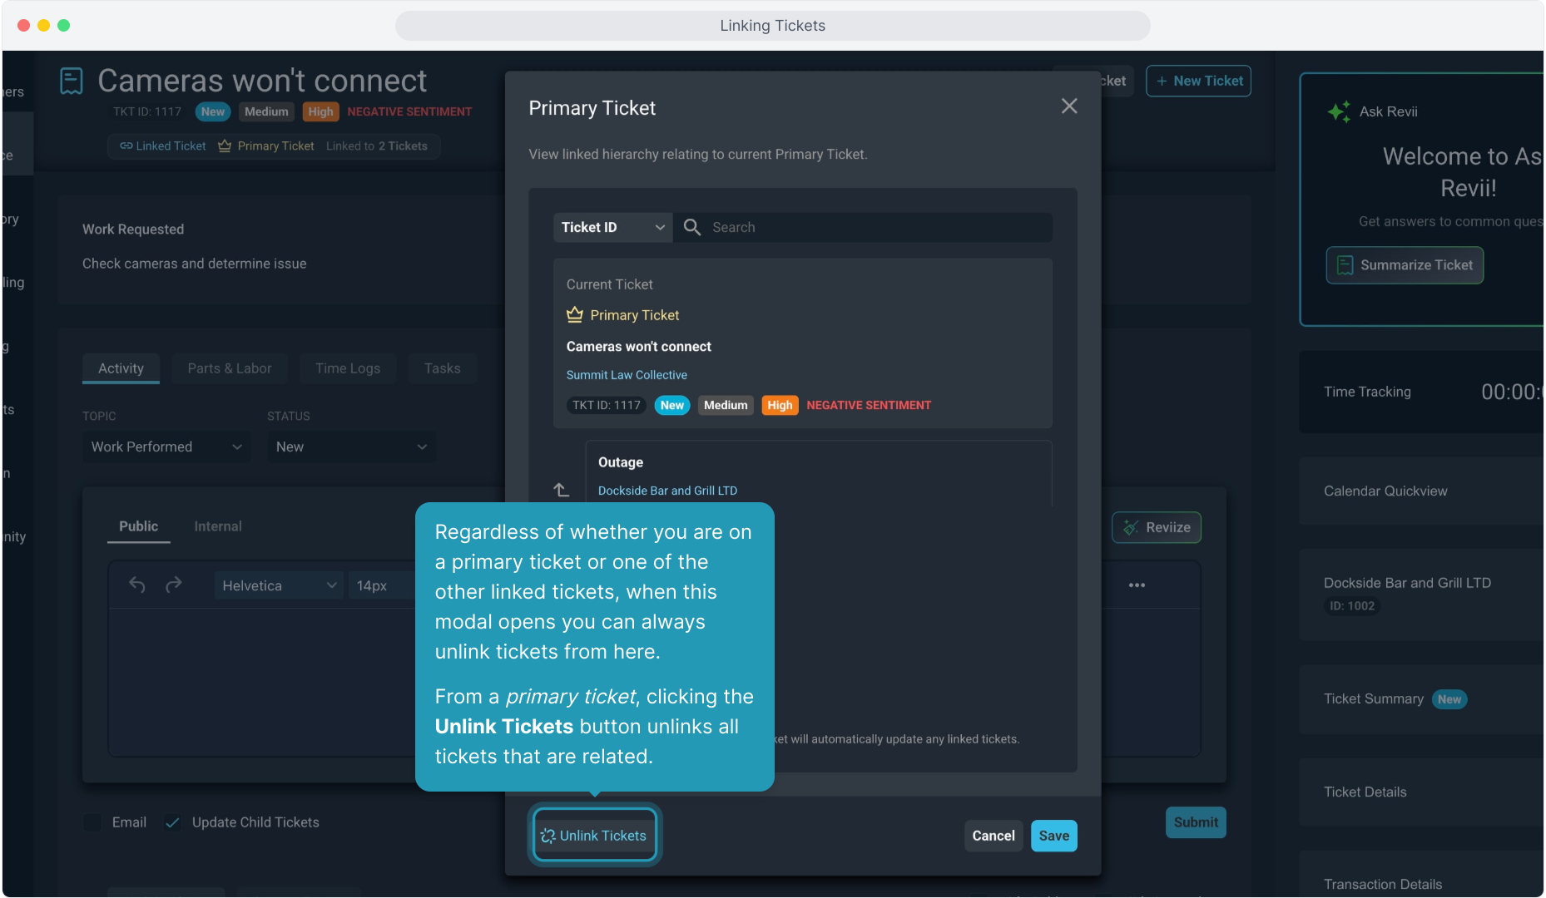Screen dimensions: 1546x898
Task: Open the Status dropdown showing New
Action: (x=350, y=447)
